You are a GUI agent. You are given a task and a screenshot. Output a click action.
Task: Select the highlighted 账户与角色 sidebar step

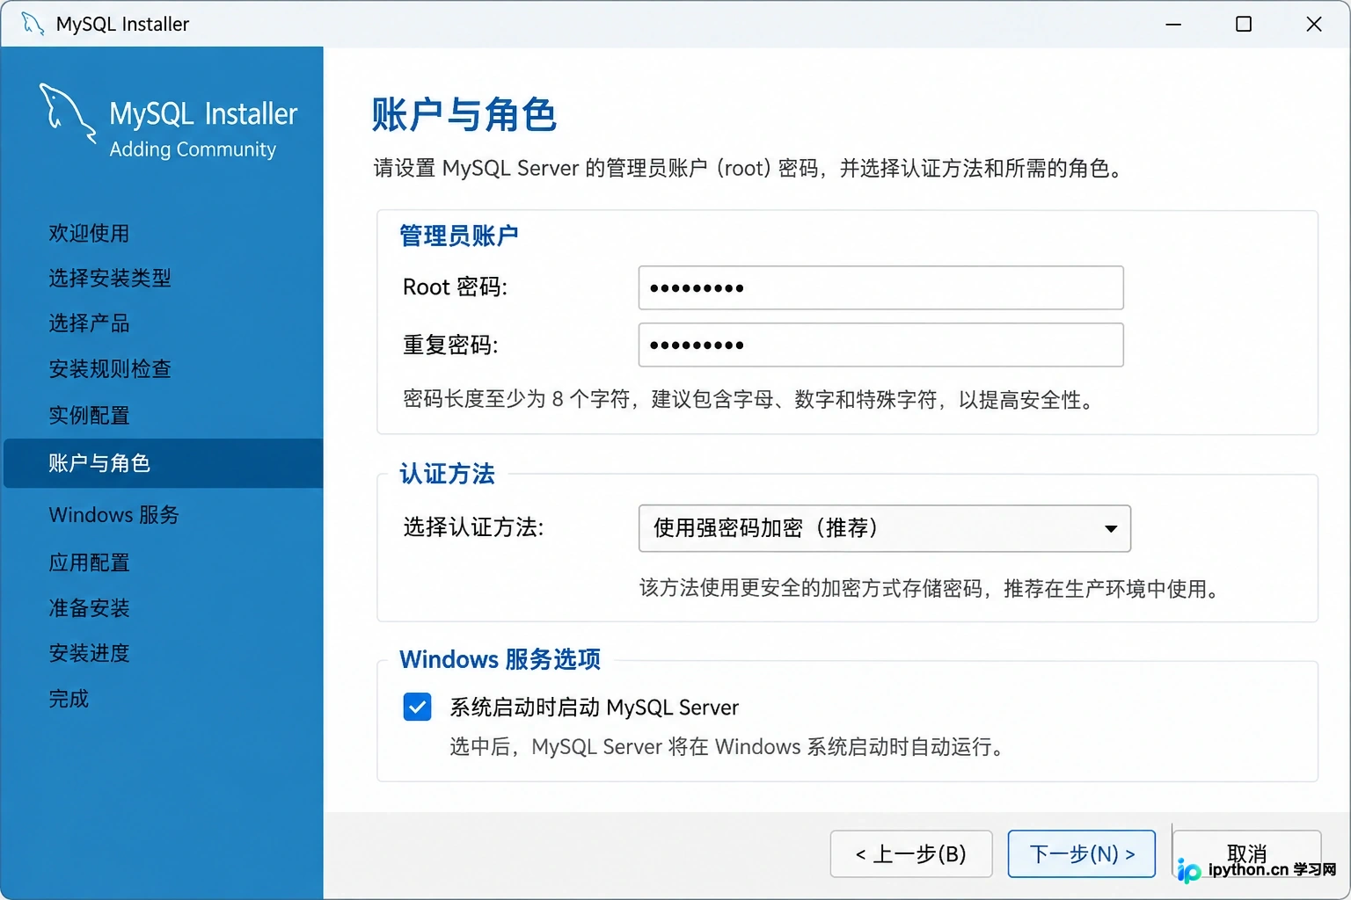click(164, 463)
